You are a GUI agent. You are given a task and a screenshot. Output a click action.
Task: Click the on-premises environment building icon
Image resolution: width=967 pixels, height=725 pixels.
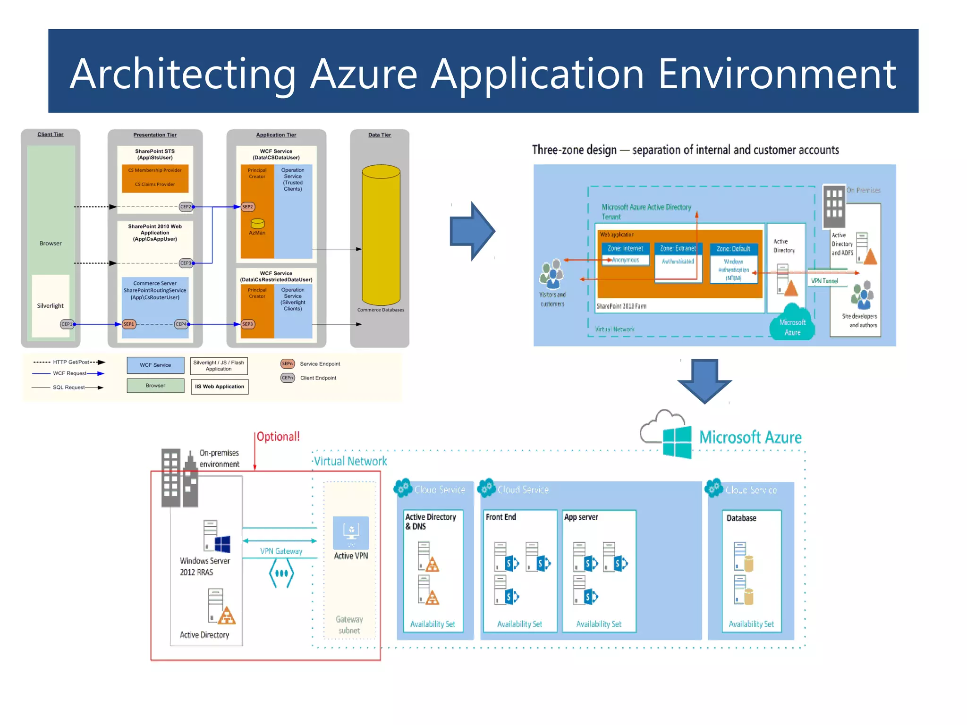(179, 478)
